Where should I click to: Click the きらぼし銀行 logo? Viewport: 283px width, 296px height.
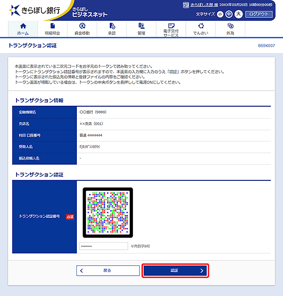[x=35, y=10]
